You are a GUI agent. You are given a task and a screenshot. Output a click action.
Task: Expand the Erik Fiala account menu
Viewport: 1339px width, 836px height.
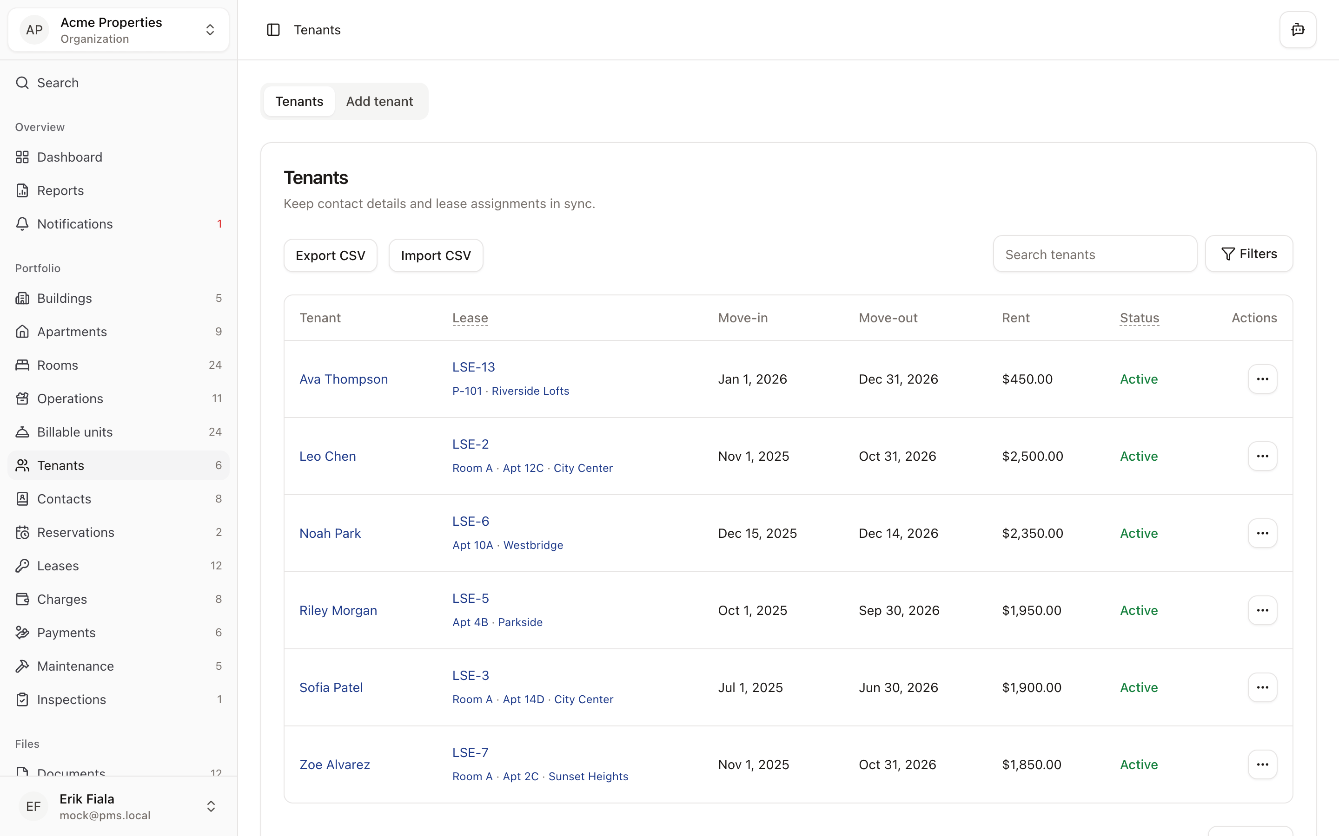211,806
